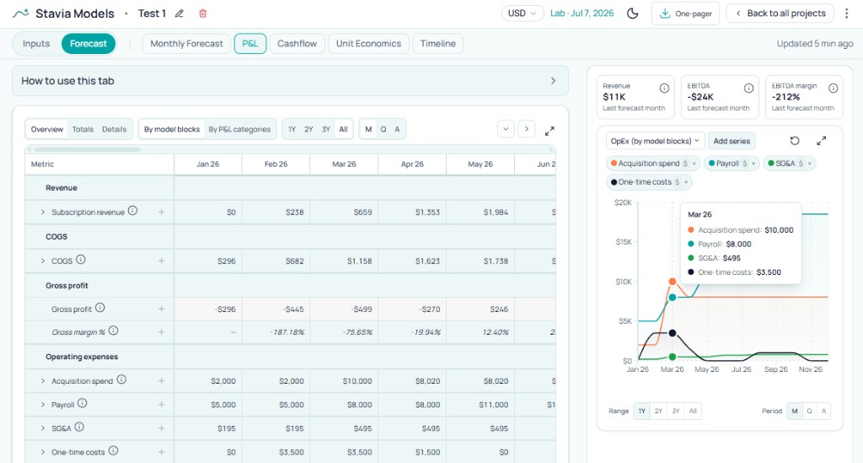Open the USD currency dropdown
Image resolution: width=863 pixels, height=463 pixels.
(x=523, y=13)
